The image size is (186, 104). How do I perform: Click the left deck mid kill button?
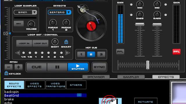pyautogui.click(x=131, y=5)
